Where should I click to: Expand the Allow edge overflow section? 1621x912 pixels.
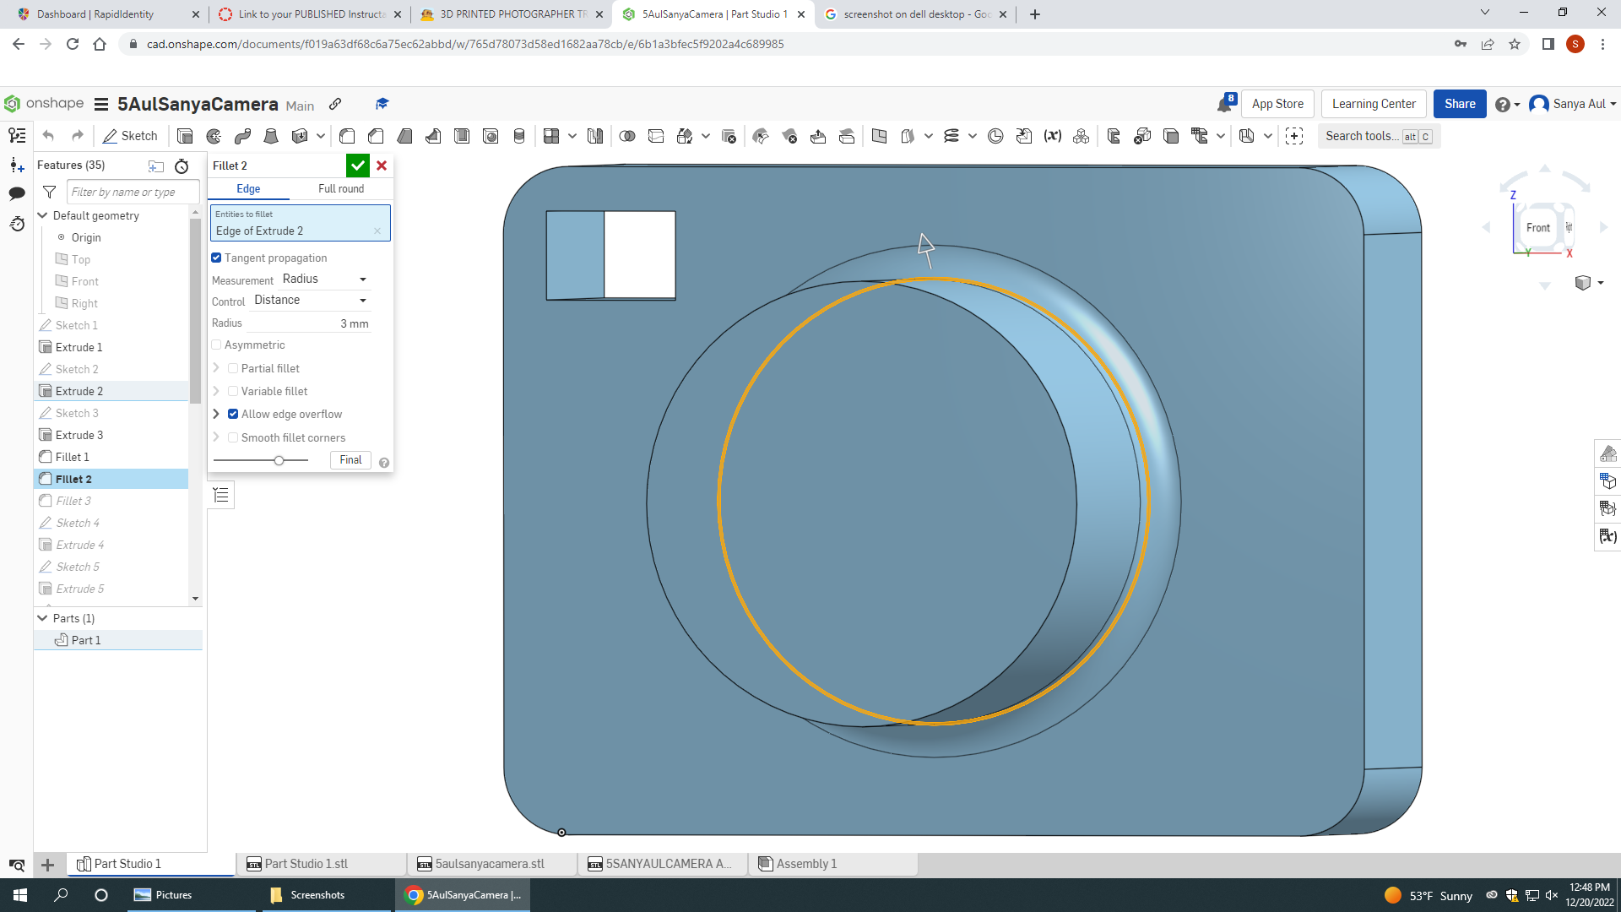tap(216, 413)
